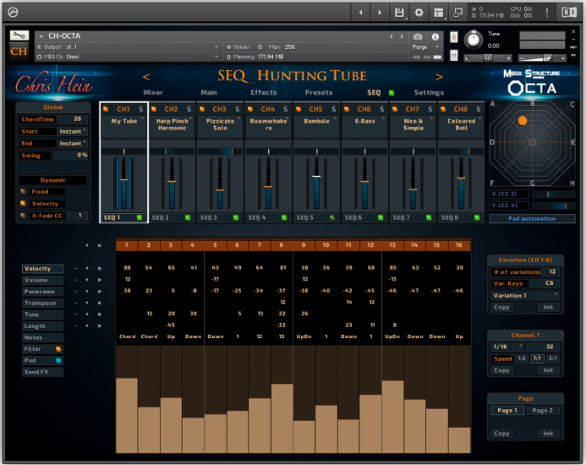Open the Effects tab

click(x=263, y=93)
